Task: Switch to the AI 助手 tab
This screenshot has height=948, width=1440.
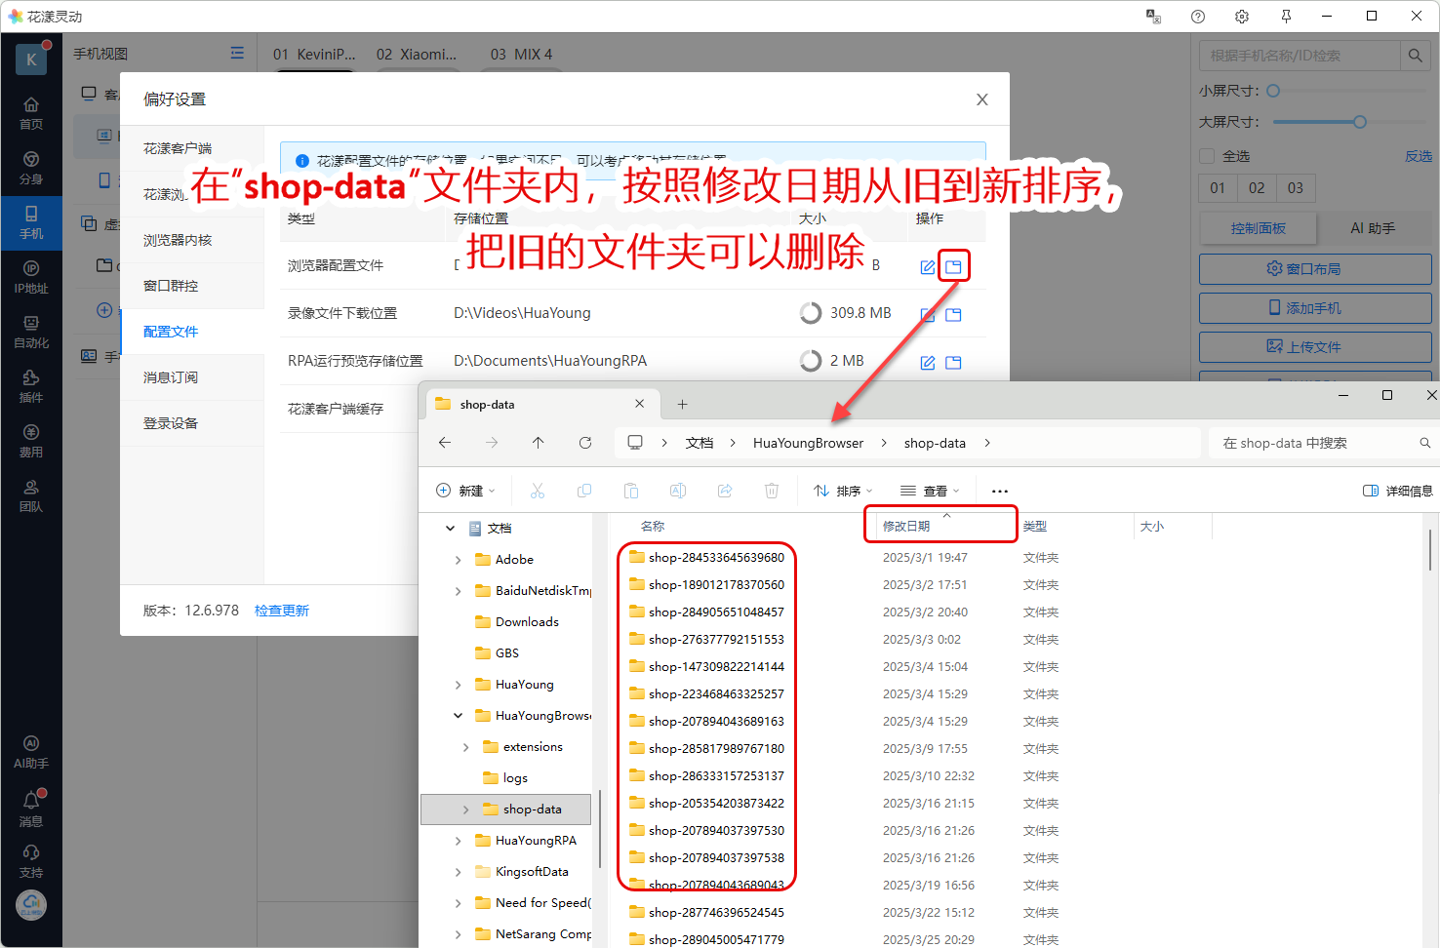Action: 1373,228
